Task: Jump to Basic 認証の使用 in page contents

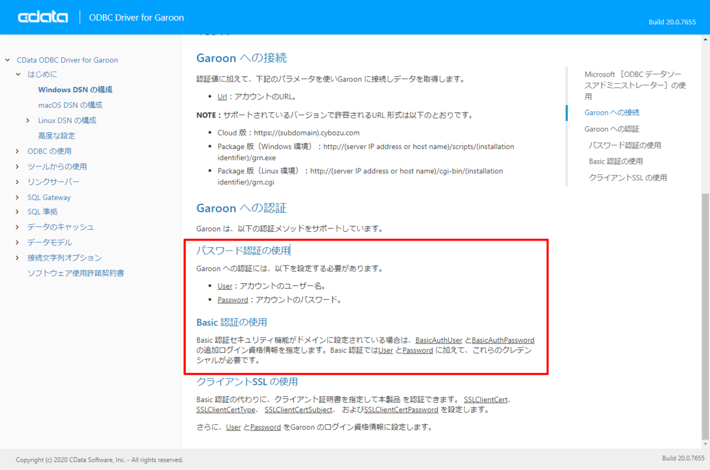Action: [x=616, y=161]
